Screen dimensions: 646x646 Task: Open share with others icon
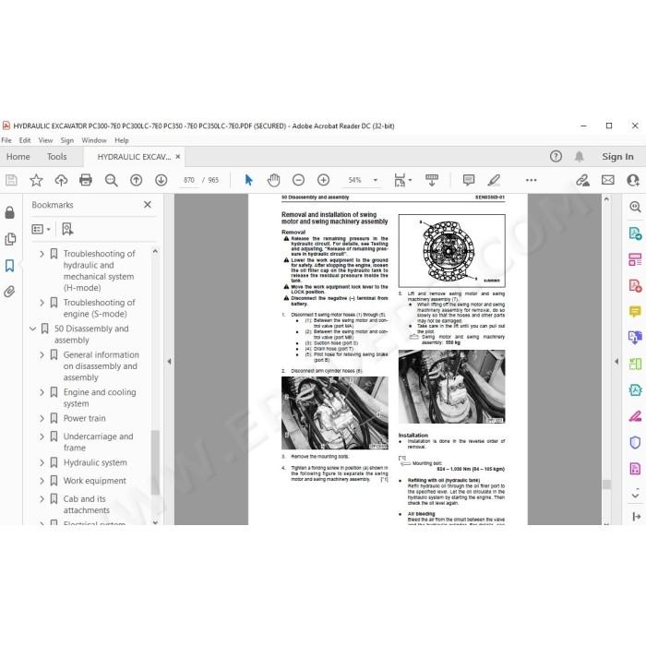[x=633, y=180]
